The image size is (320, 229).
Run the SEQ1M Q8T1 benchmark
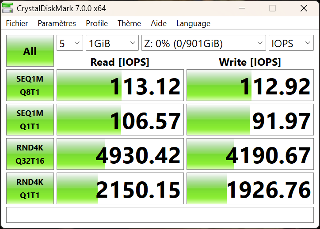coord(30,85)
